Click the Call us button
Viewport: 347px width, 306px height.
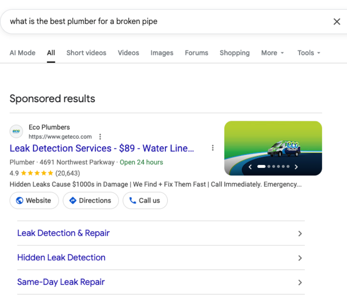[145, 201]
